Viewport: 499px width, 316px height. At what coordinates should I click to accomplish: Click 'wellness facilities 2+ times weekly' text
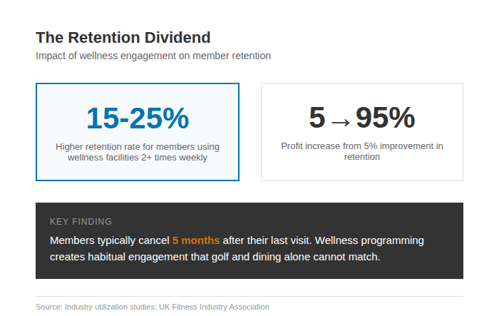point(138,158)
